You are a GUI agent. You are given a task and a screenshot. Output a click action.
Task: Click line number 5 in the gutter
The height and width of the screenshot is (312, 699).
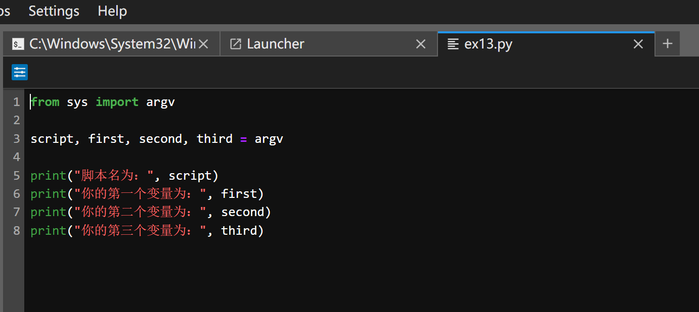coord(17,176)
